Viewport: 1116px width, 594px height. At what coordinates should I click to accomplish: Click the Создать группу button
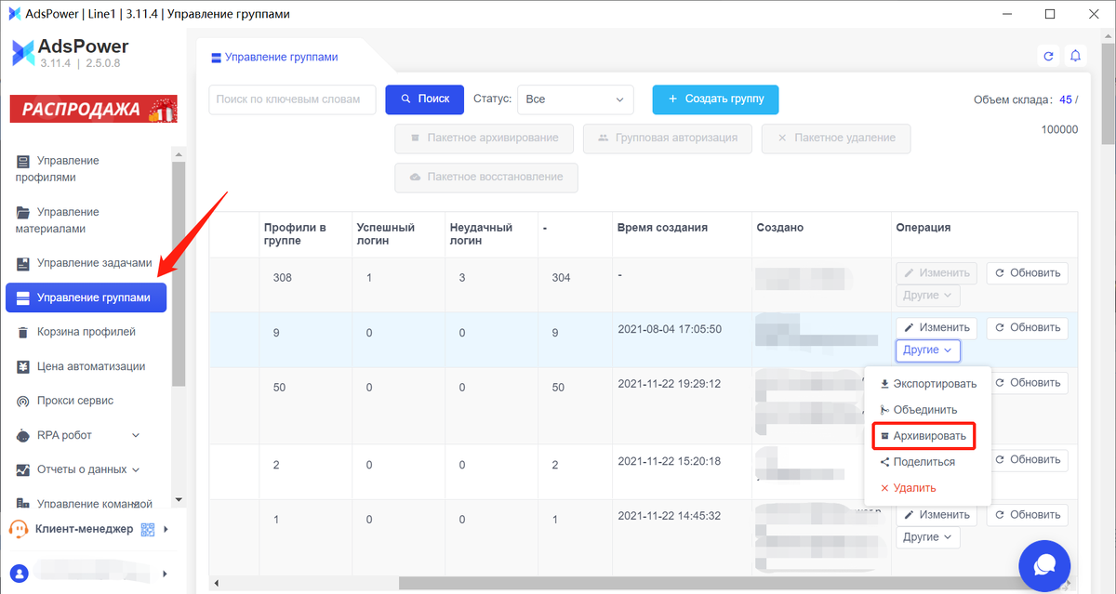[715, 99]
